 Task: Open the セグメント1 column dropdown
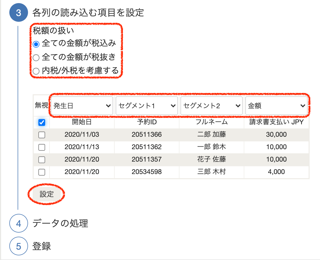(x=147, y=106)
